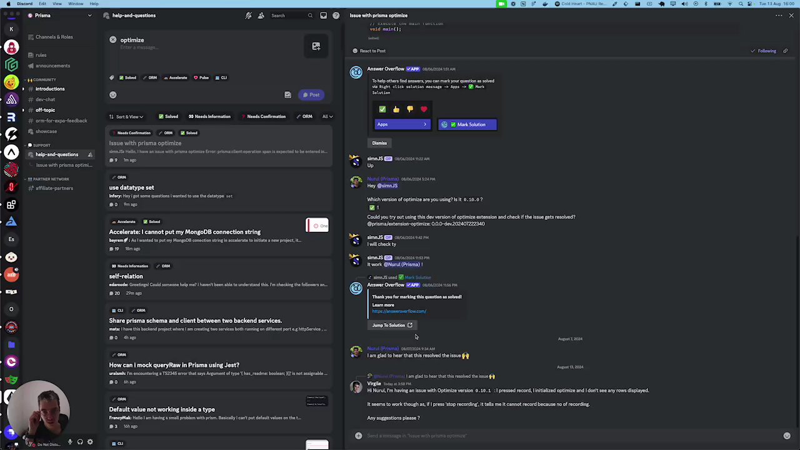Toggle Accelerate tag in post composer
Viewport: 800px width, 450px height.
click(175, 77)
